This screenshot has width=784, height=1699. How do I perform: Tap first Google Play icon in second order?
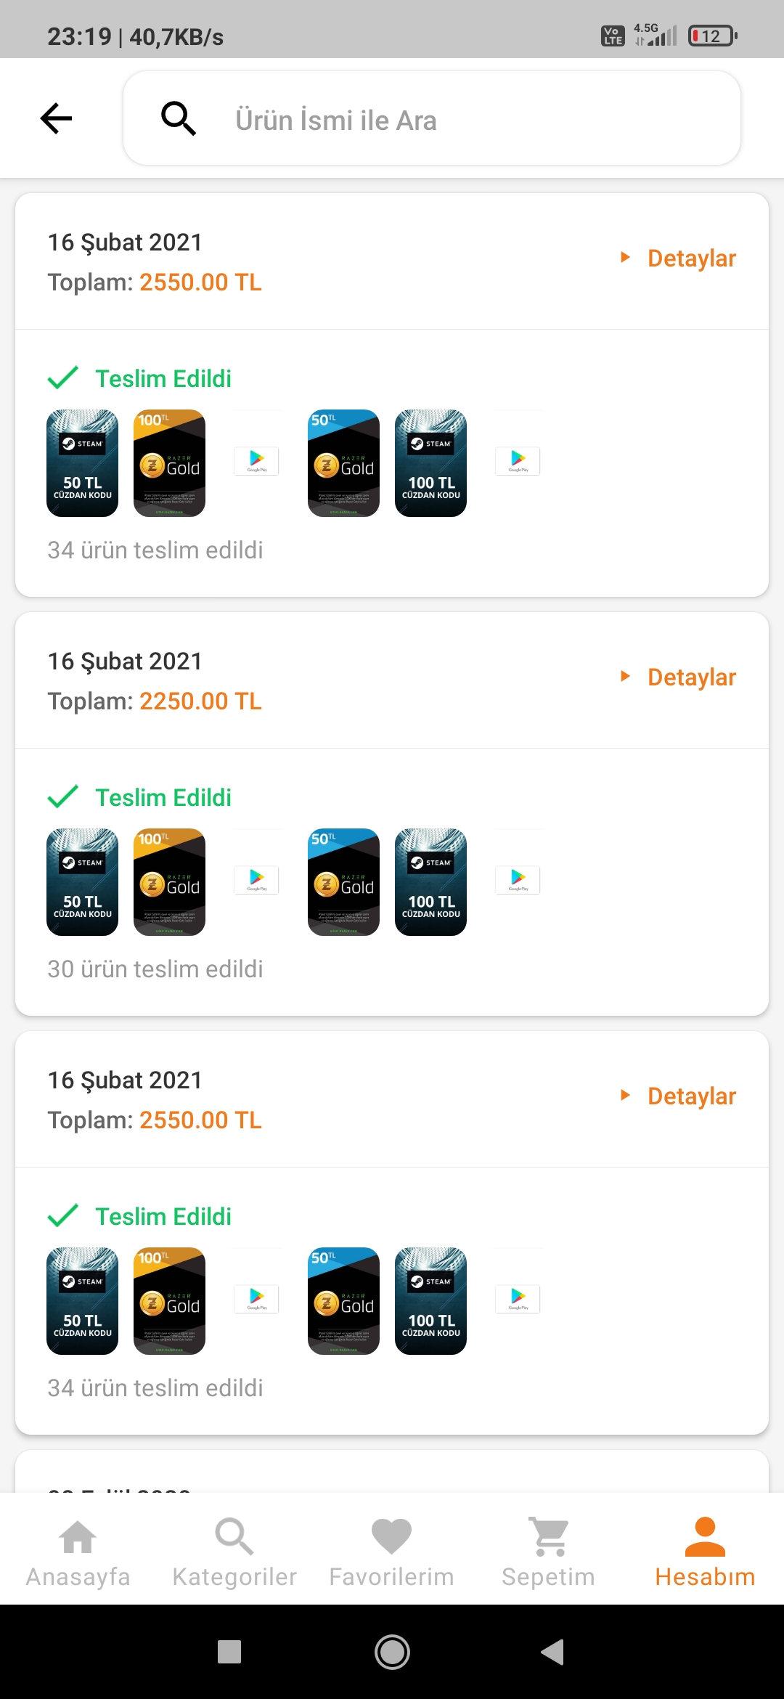pyautogui.click(x=257, y=880)
